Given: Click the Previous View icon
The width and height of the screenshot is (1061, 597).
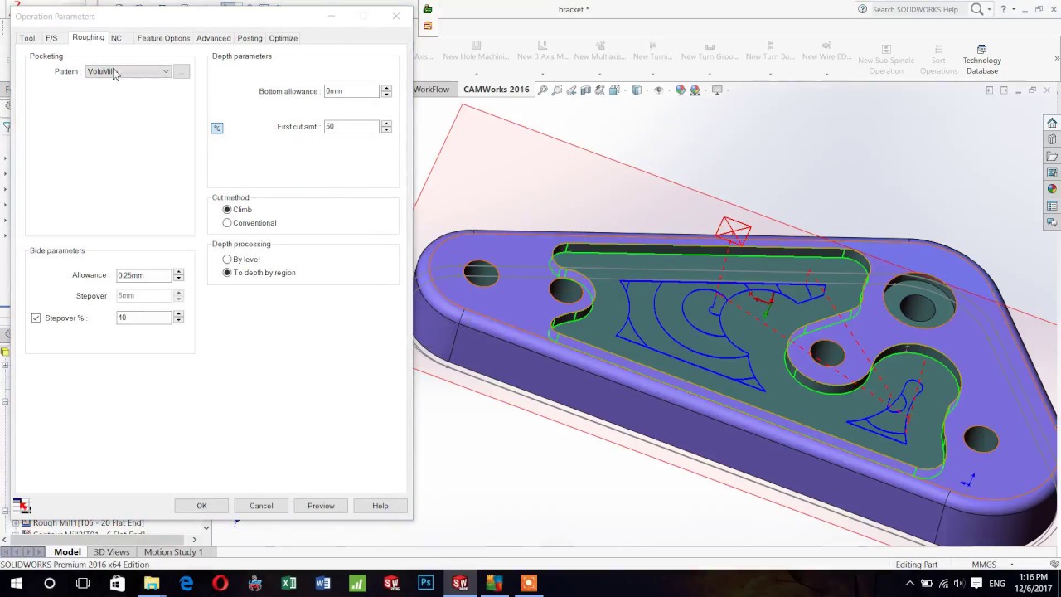Looking at the screenshot, I should pyautogui.click(x=571, y=90).
